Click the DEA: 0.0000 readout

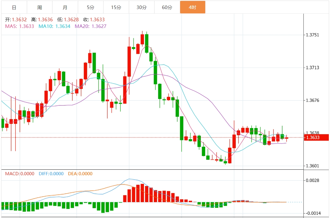[80, 174]
